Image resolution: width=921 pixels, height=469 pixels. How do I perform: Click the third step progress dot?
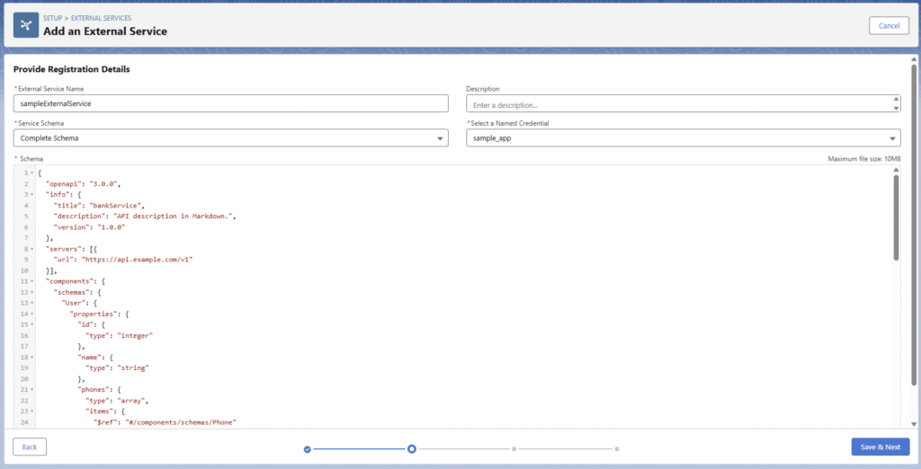click(514, 447)
